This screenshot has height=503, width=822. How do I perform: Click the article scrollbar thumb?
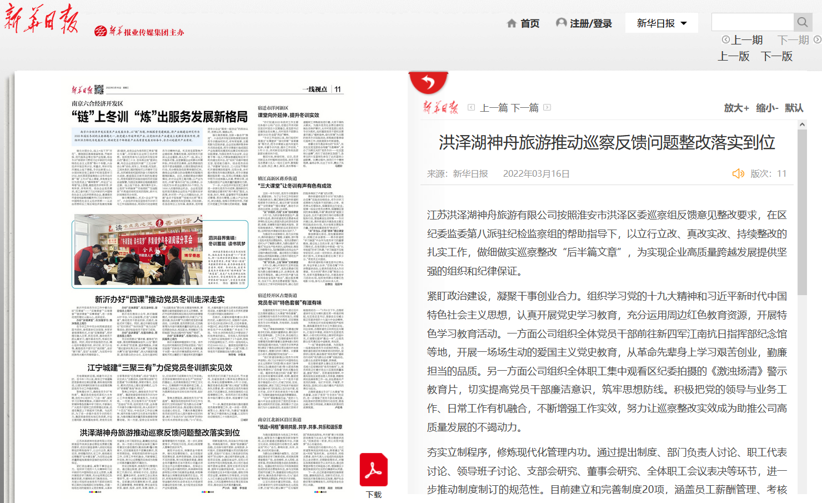point(802,212)
